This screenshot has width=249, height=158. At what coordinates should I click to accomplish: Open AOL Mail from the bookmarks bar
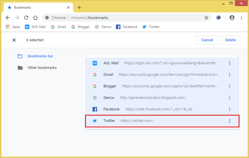(35, 27)
